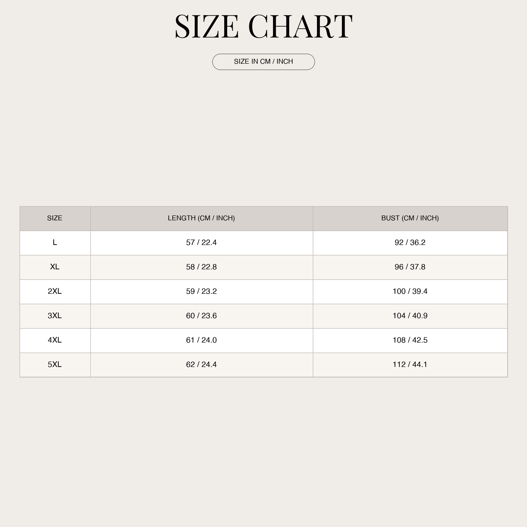The image size is (527, 527).
Task: Select length cell 60 / 23.6
Action: (x=202, y=316)
